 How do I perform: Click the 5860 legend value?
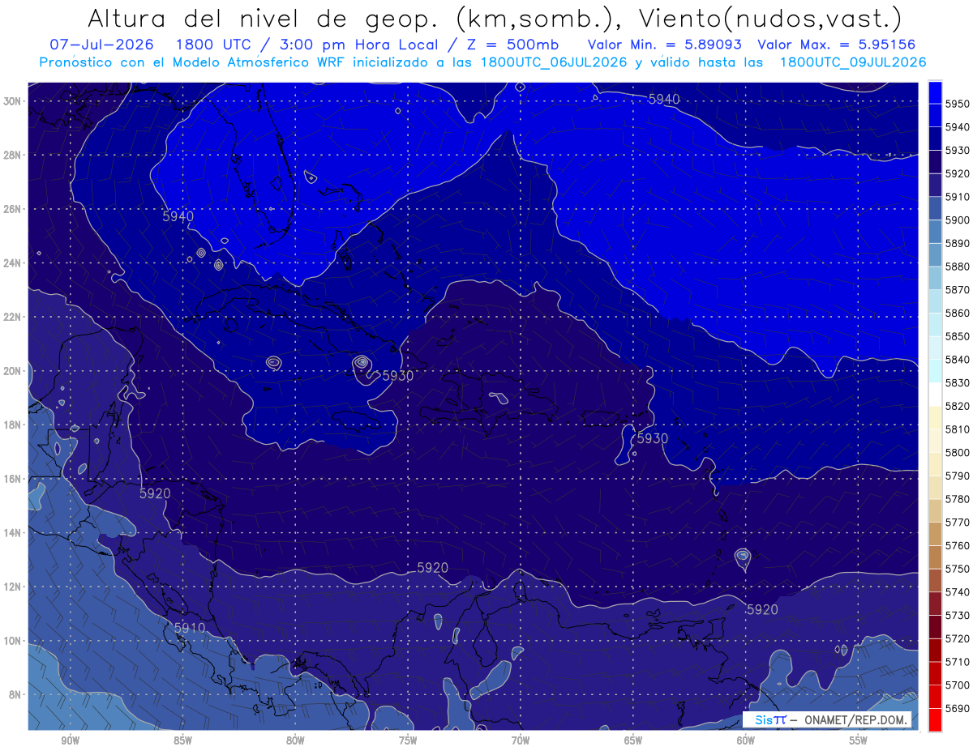click(x=958, y=313)
